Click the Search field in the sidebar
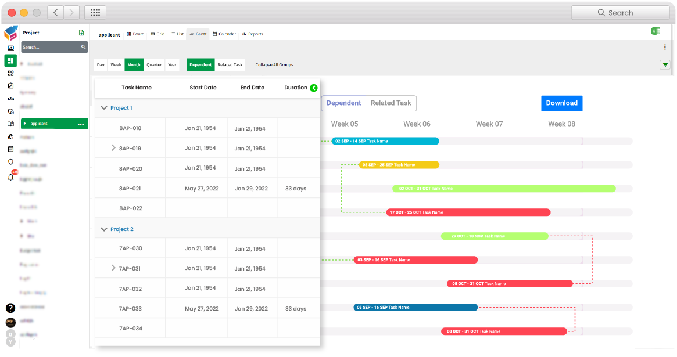 point(54,47)
